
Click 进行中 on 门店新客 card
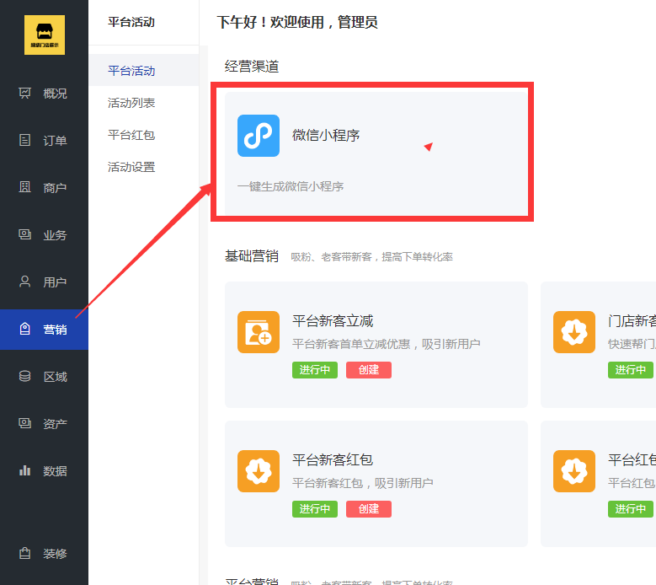631,370
